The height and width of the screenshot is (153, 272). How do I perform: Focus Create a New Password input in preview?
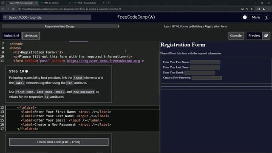pos(207,78)
